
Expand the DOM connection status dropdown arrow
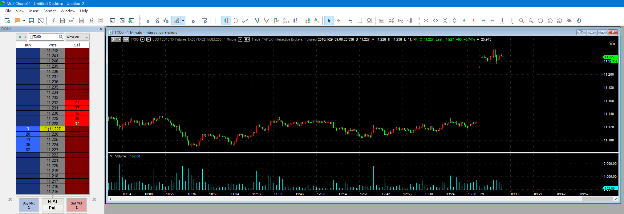click(x=25, y=37)
